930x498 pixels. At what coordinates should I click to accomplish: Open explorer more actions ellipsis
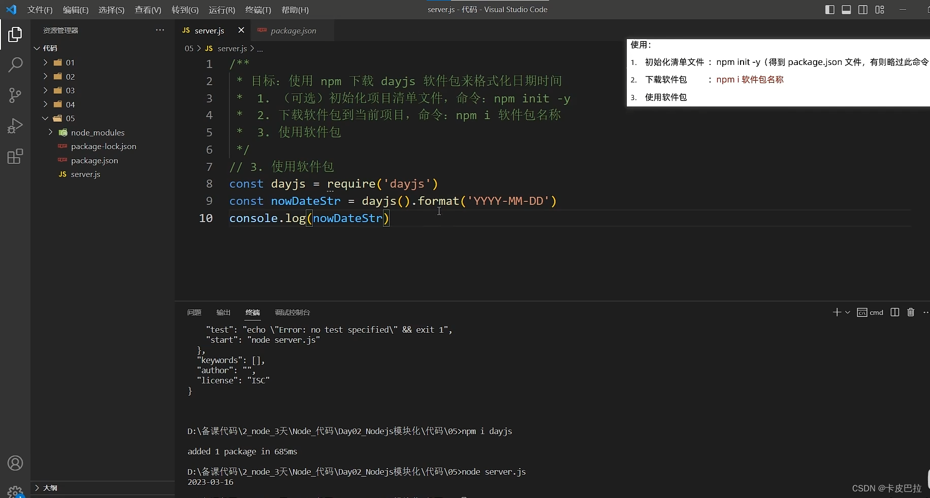(x=160, y=30)
